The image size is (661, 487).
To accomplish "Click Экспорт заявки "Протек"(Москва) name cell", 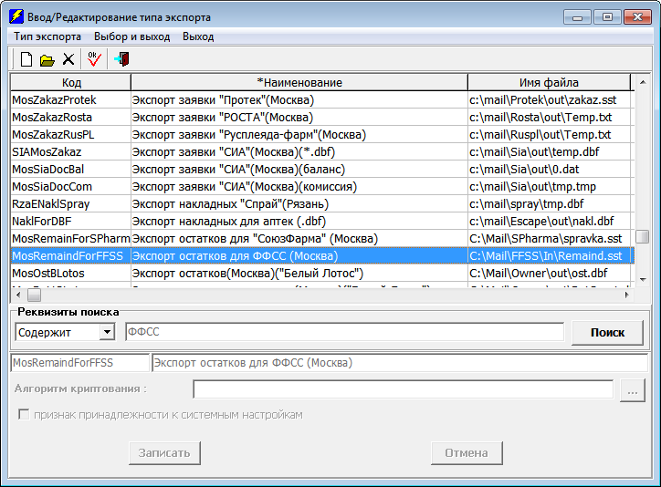I will [299, 100].
